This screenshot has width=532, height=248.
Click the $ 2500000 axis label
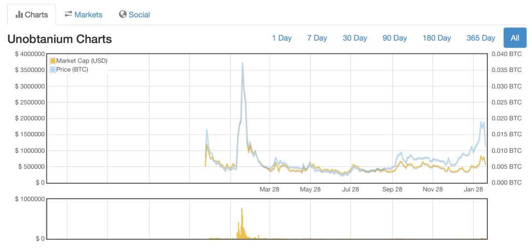point(30,102)
